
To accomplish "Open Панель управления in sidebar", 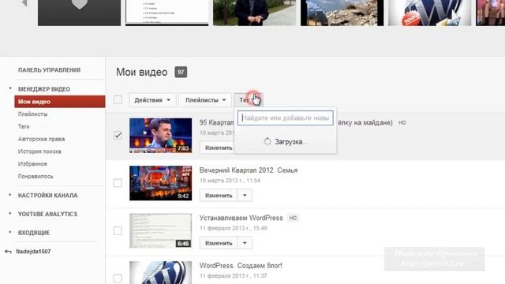I will point(49,70).
